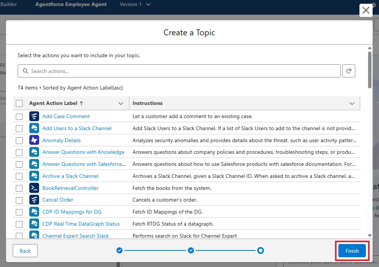
Task: Click the Answer Questions with Knowledge icon
Action: (34, 152)
